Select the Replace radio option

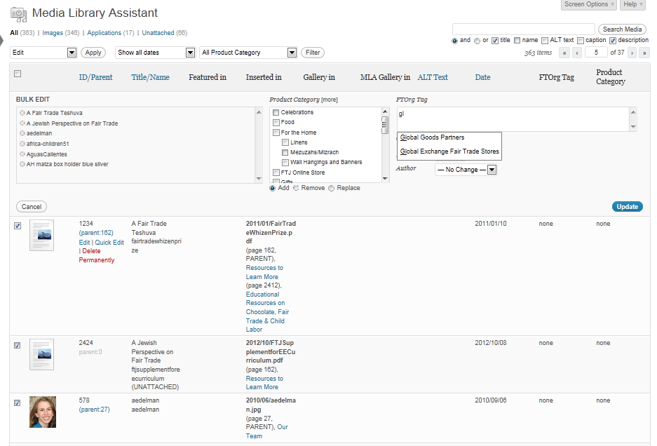pyautogui.click(x=332, y=188)
